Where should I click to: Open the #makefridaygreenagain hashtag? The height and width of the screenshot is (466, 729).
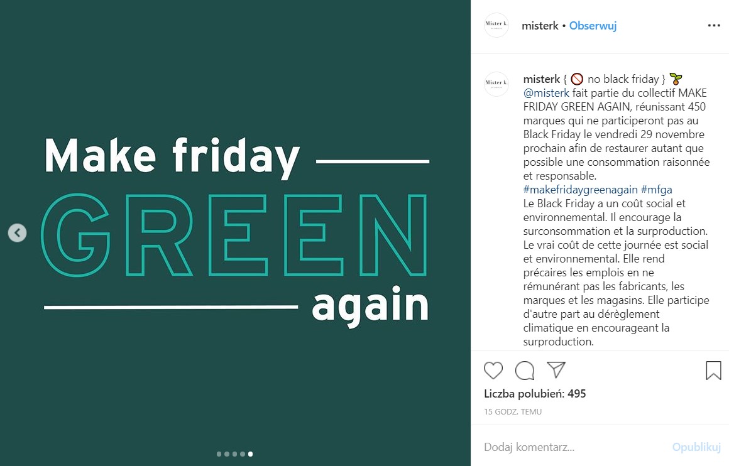coord(580,190)
